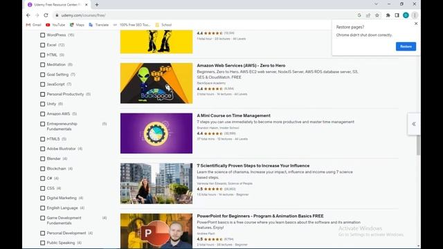Click the Google icon in address bar
Image resolution: width=443 pixels, height=249 pixels.
[x=359, y=15]
